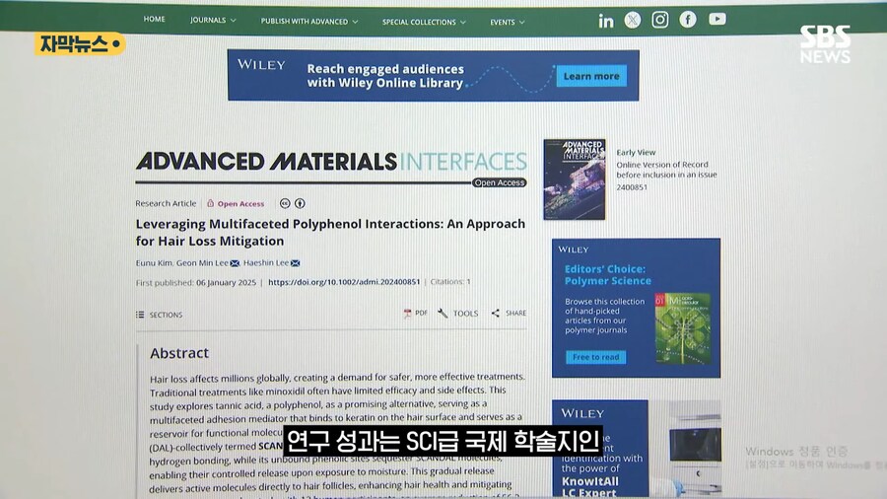Open the Instagram icon link

click(x=660, y=20)
